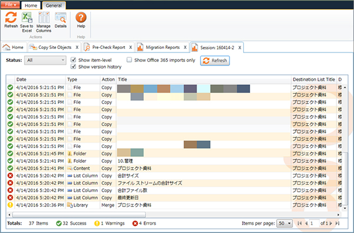Image resolution: width=354 pixels, height=233 pixels.
Task: Close the Pre-Check Report tab
Action: pyautogui.click(x=130, y=47)
